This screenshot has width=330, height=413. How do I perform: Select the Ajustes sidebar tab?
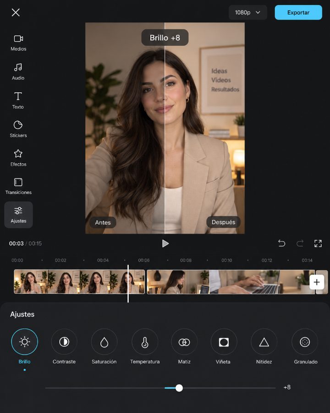18,215
